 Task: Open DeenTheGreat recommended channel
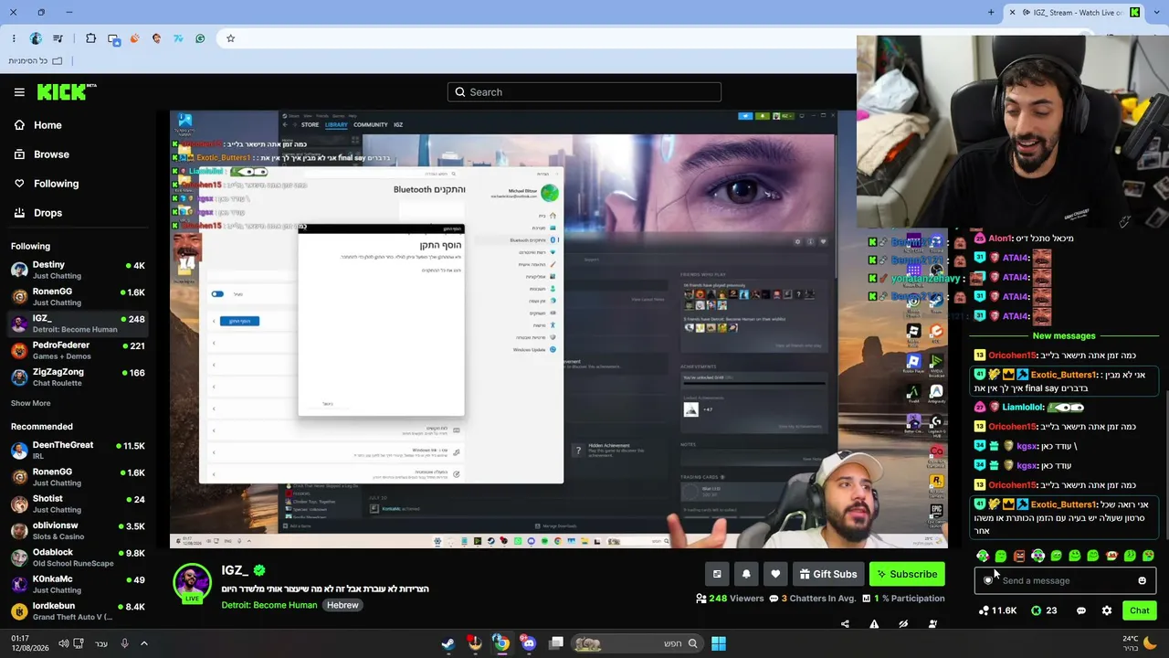(x=78, y=451)
